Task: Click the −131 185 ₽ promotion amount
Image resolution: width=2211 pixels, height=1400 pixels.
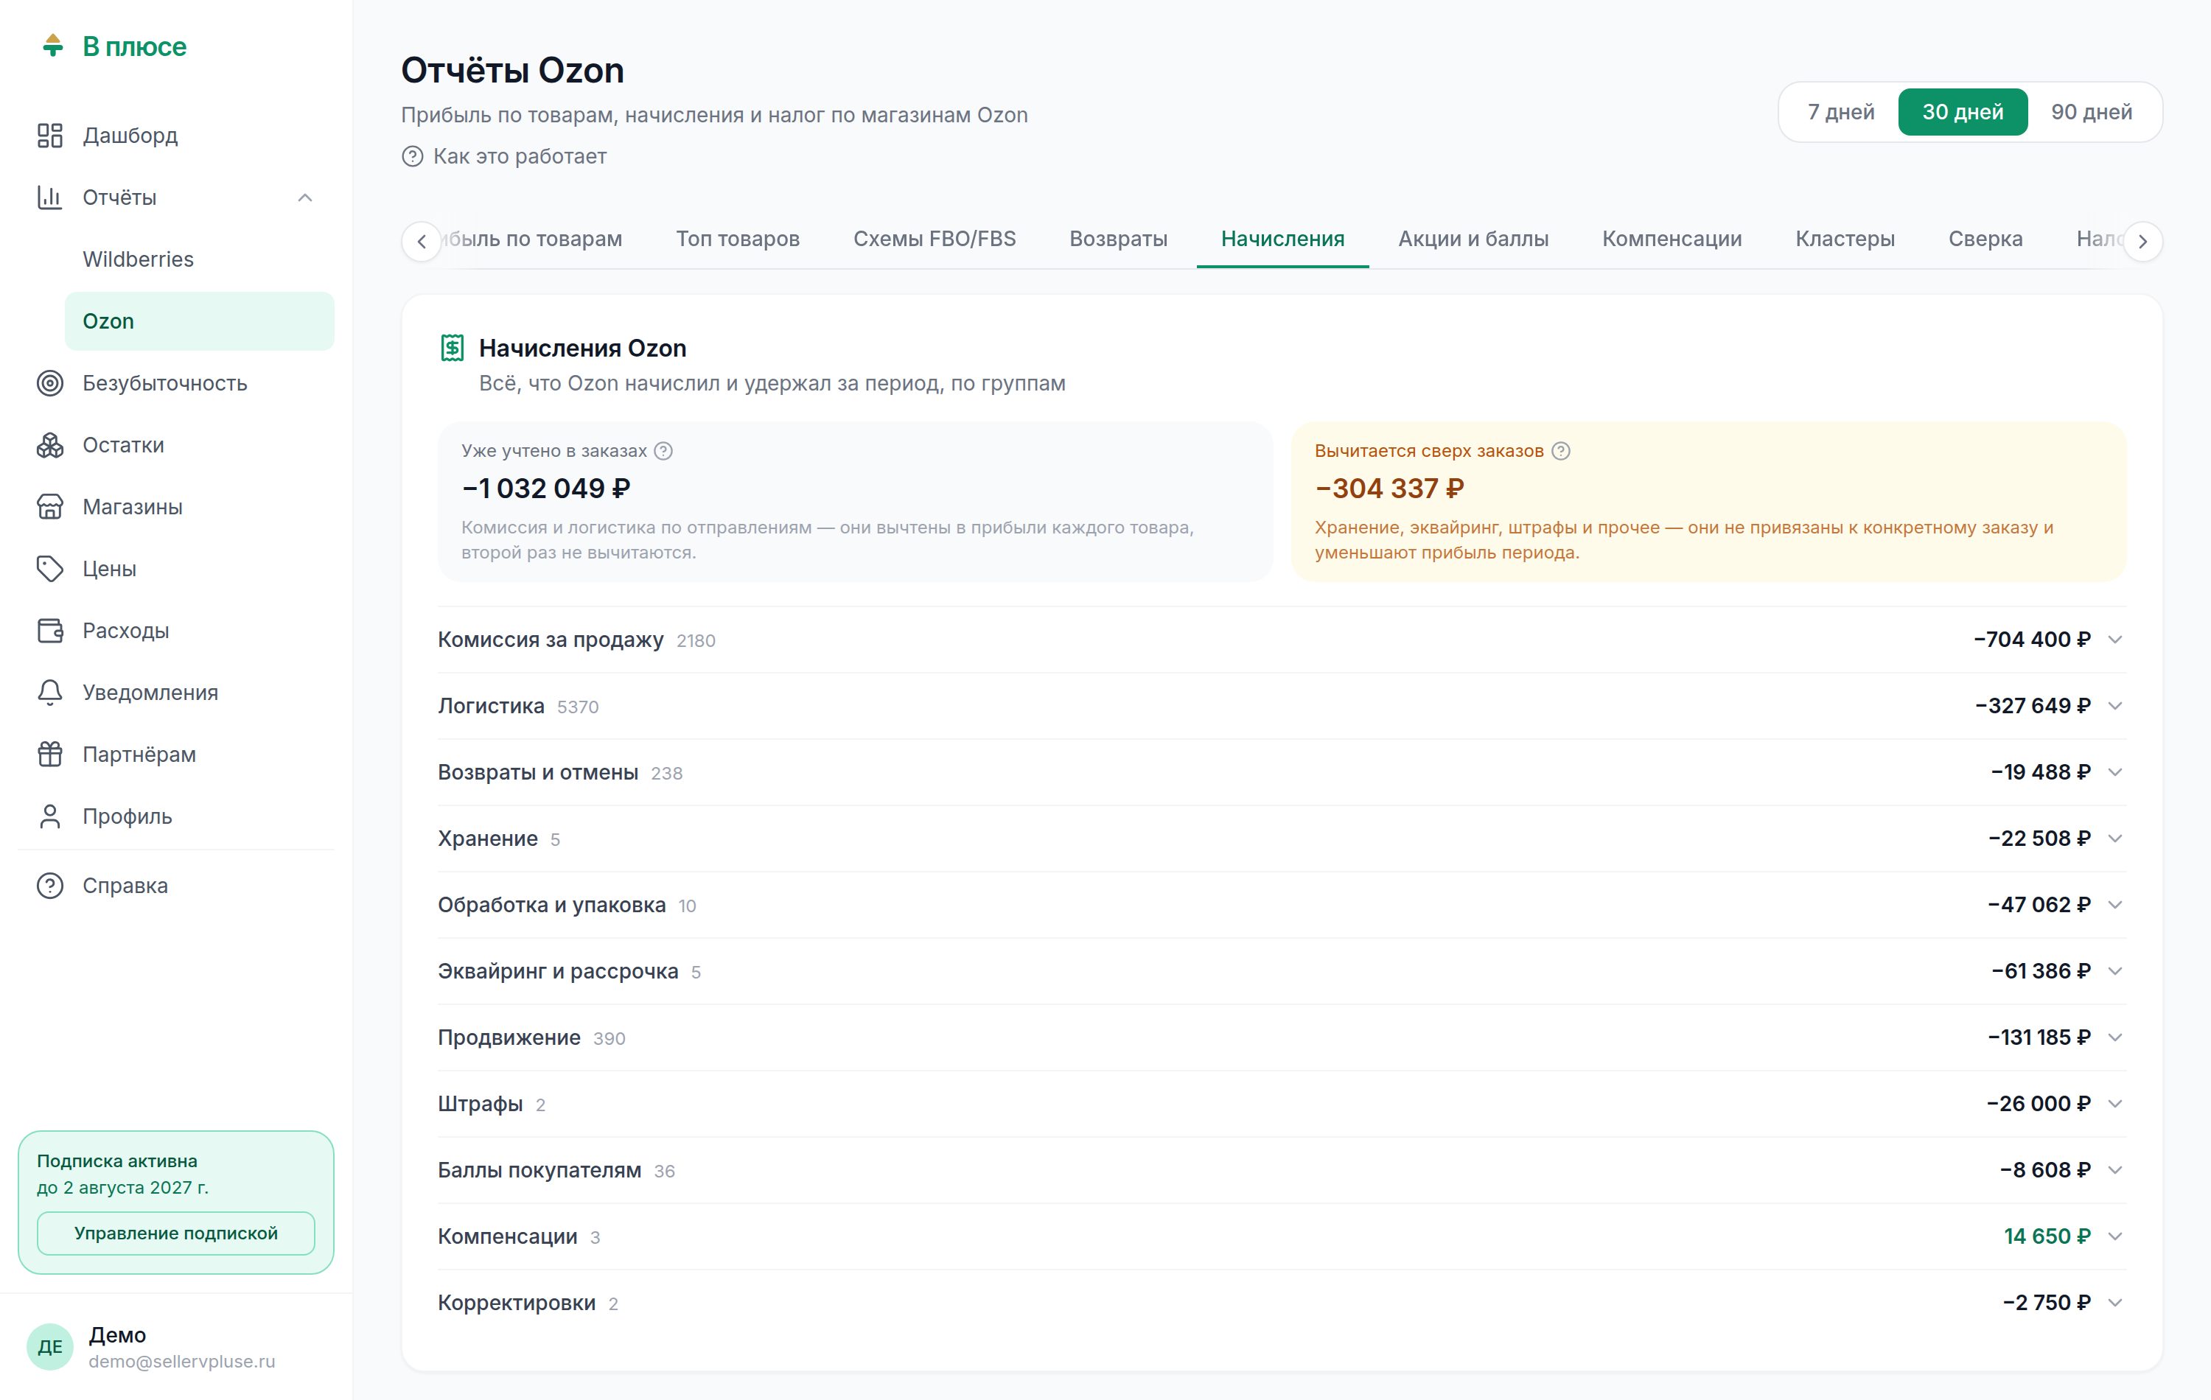Action: coord(2039,1037)
